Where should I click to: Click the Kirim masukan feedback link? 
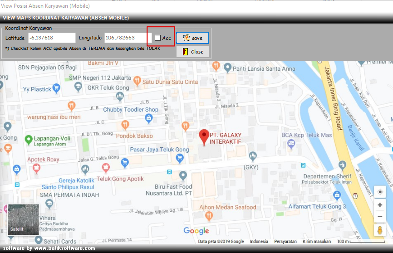tap(317, 242)
